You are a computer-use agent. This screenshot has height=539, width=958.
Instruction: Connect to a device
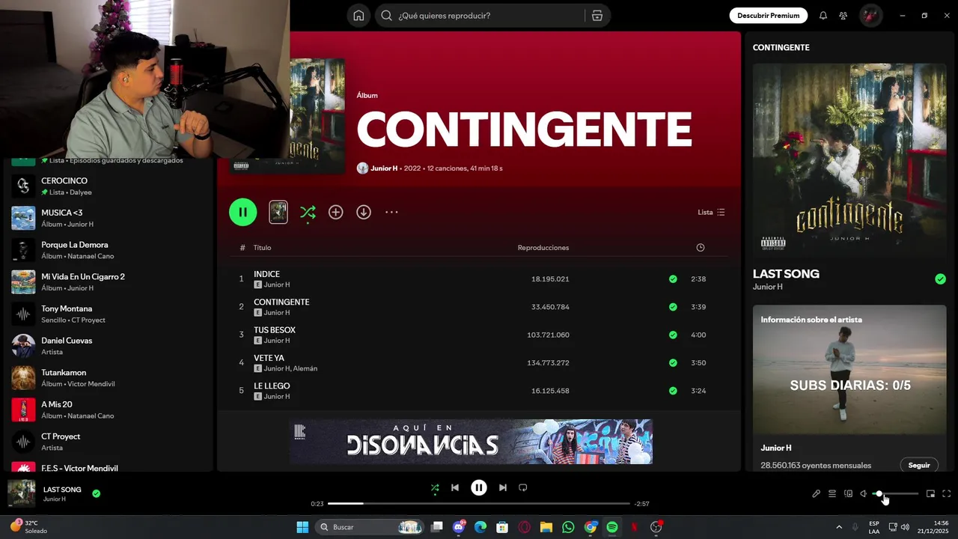[848, 494]
